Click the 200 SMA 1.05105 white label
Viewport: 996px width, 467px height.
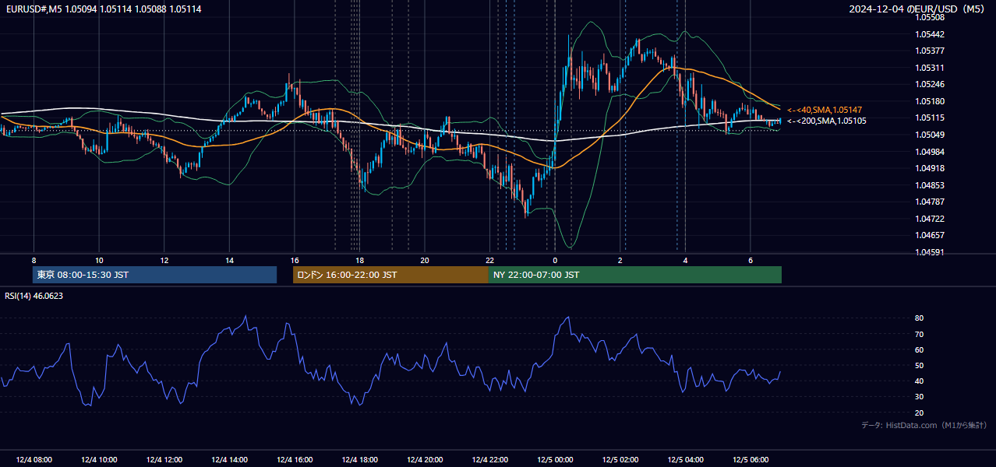pyautogui.click(x=826, y=121)
